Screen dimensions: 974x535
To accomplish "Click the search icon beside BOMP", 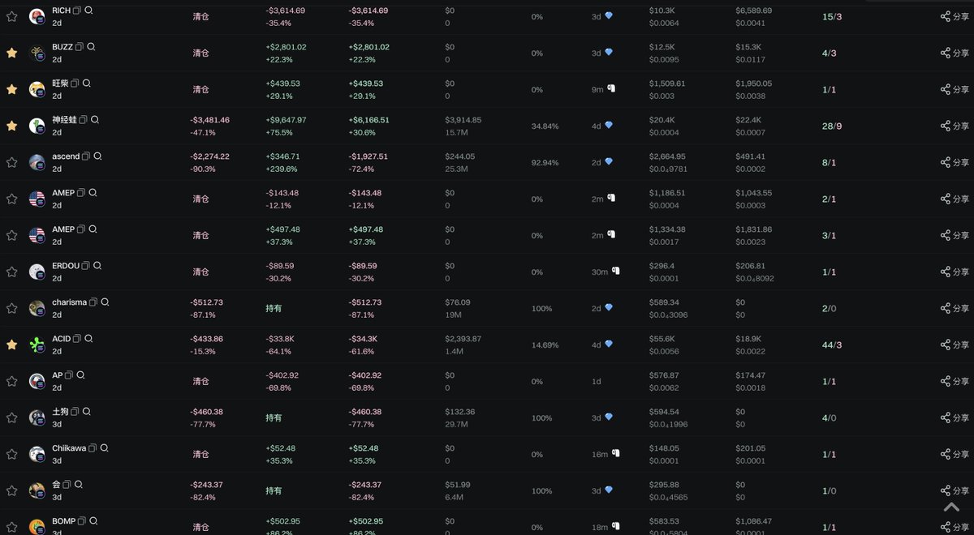I will pos(93,521).
